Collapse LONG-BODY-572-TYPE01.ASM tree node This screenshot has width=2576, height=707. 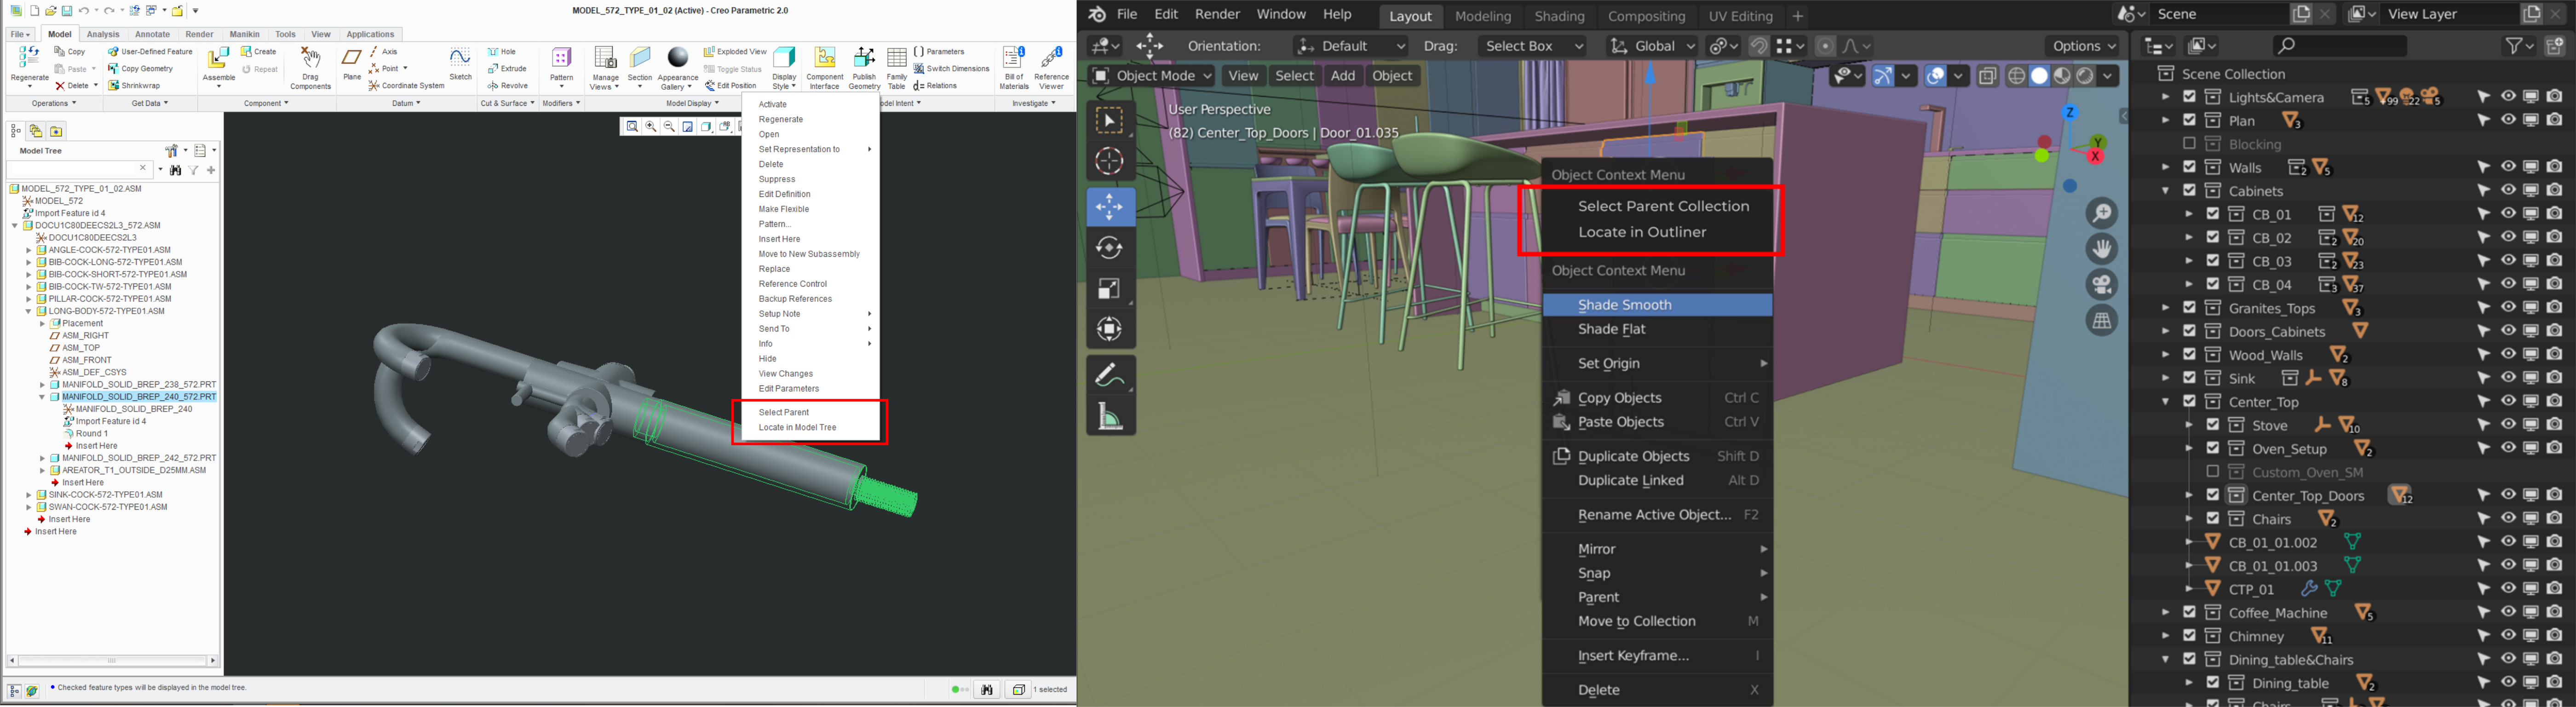coord(28,311)
